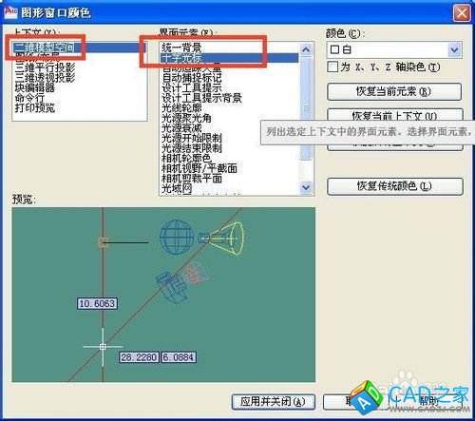Viewport: 475px width, 421px height.
Task: Click the scroll-up arrow of element list
Action: point(306,49)
